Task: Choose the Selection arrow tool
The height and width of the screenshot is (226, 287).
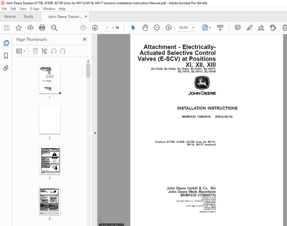Action: tap(133, 28)
